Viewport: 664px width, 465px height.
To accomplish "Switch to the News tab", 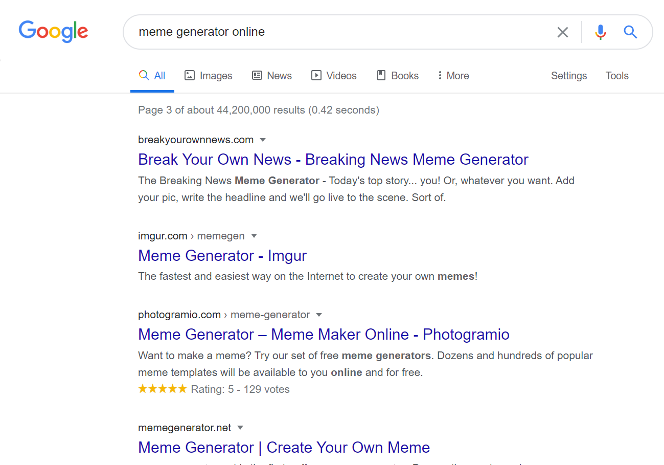I will [x=272, y=76].
